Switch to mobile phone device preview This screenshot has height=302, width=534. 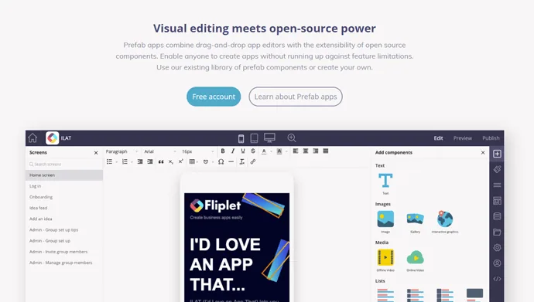point(241,138)
